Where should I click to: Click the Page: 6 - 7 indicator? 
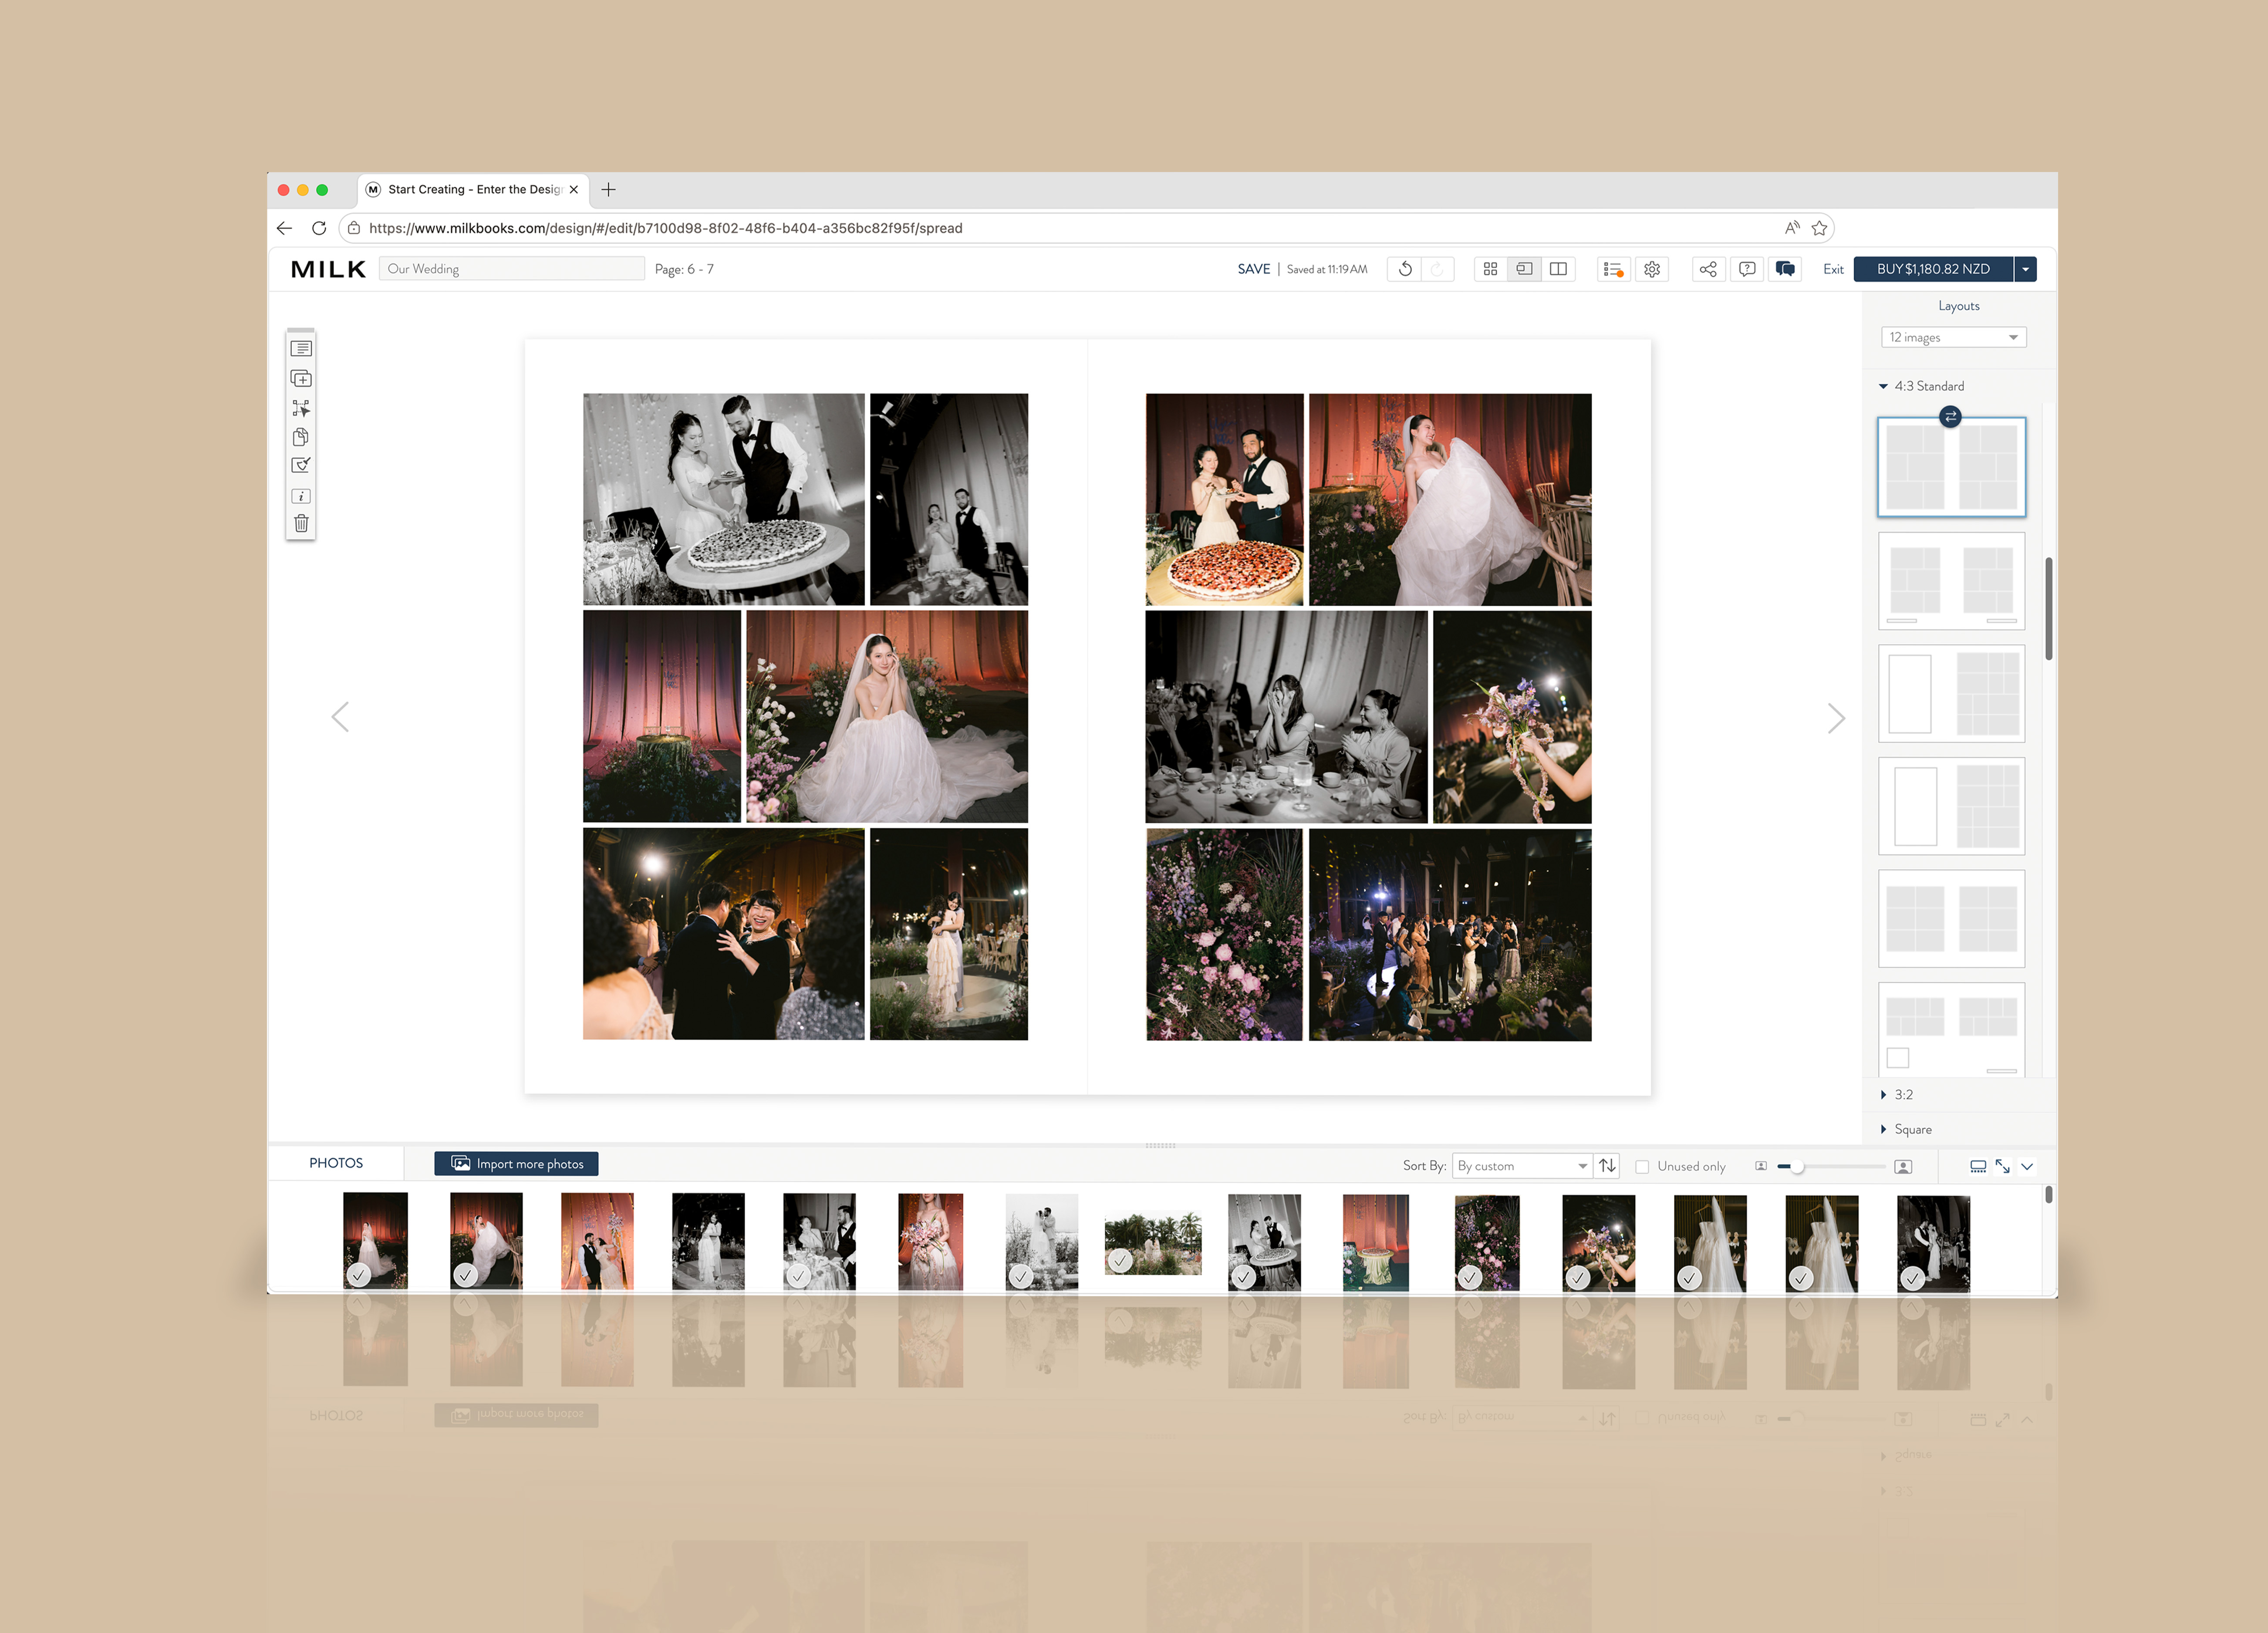(684, 269)
